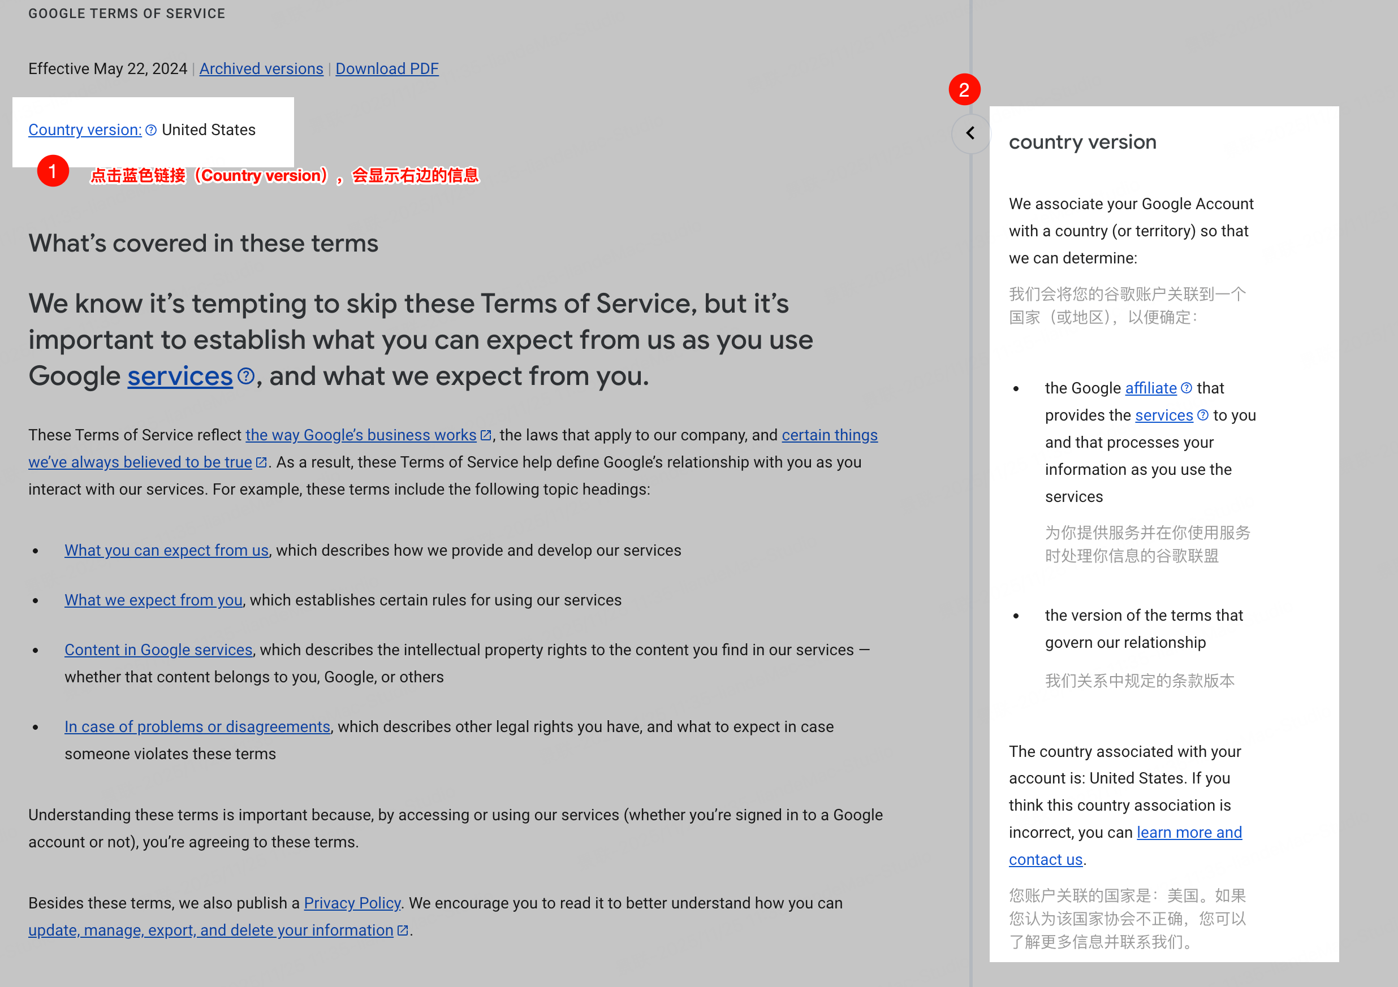Image resolution: width=1398 pixels, height=987 pixels.
Task: Open In case of problems or disagreements
Action: pos(197,727)
